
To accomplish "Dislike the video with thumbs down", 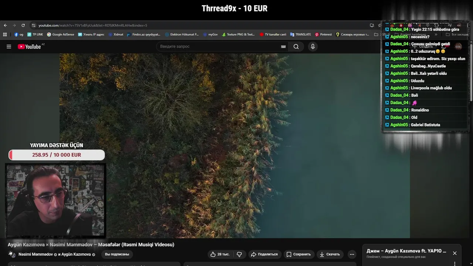I will (239, 254).
